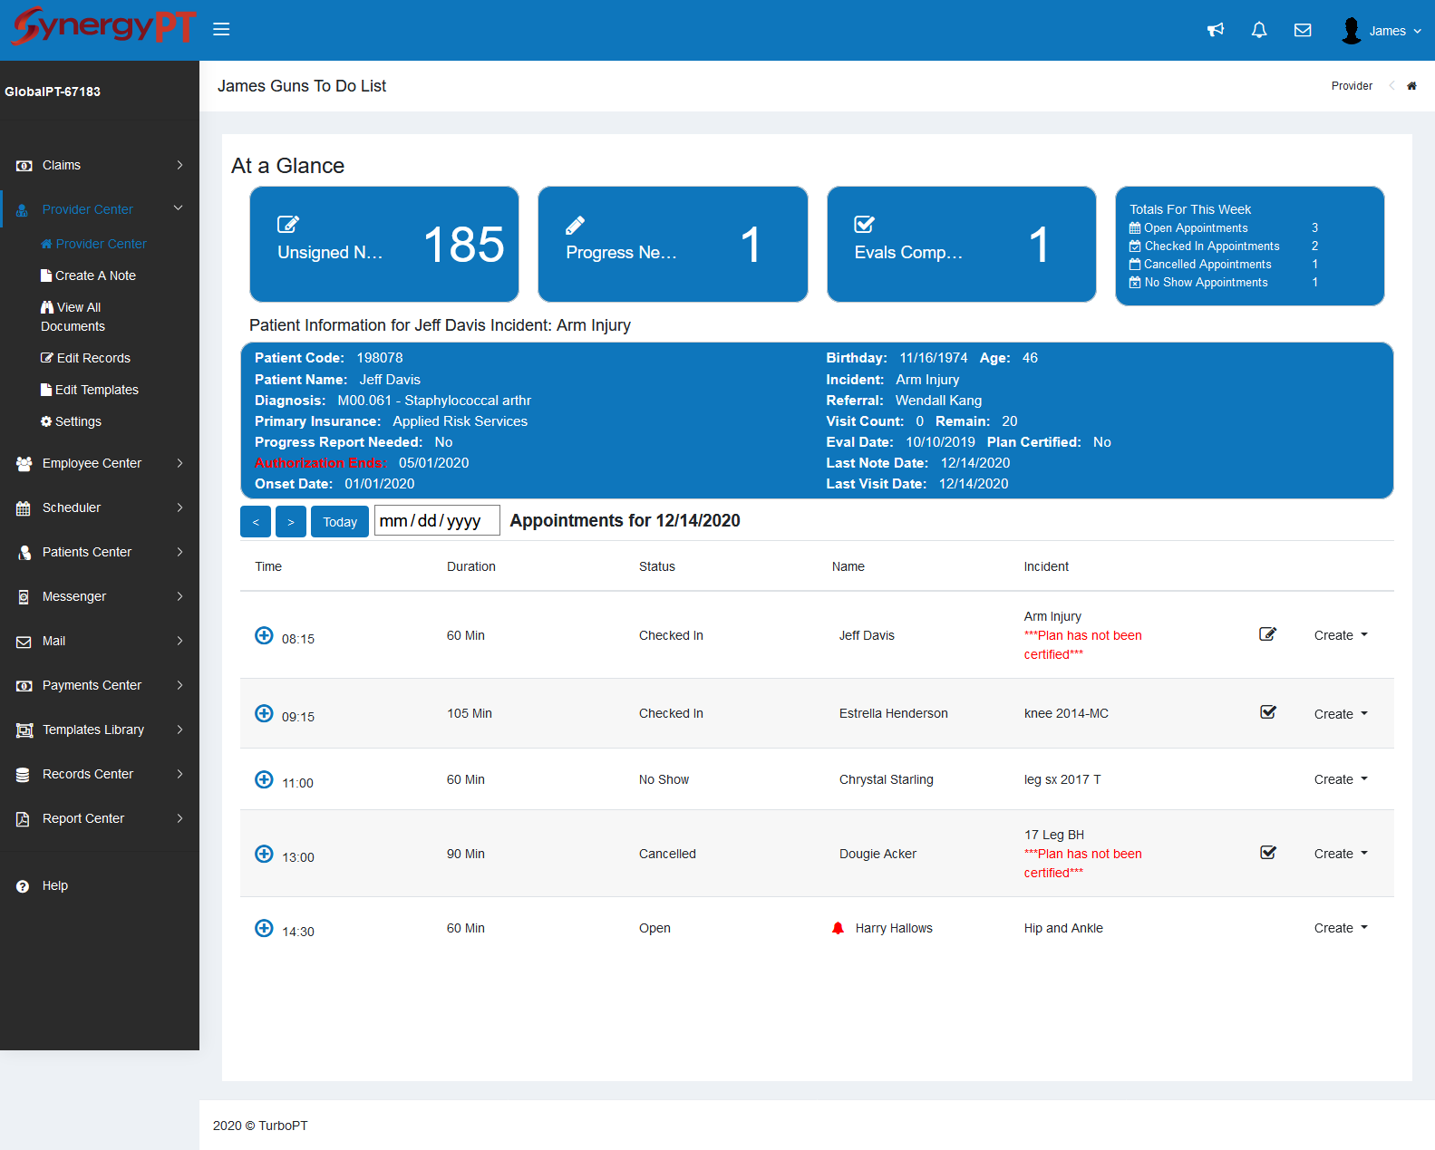Viewport: 1435px width, 1150px height.
Task: Click the edit note icon for Jeff Davis
Action: click(x=1268, y=634)
